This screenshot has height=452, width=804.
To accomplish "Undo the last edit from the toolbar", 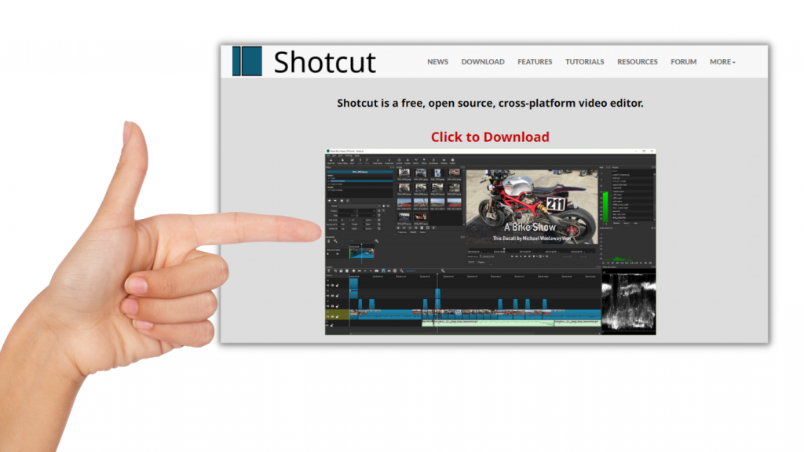I will pos(360,161).
